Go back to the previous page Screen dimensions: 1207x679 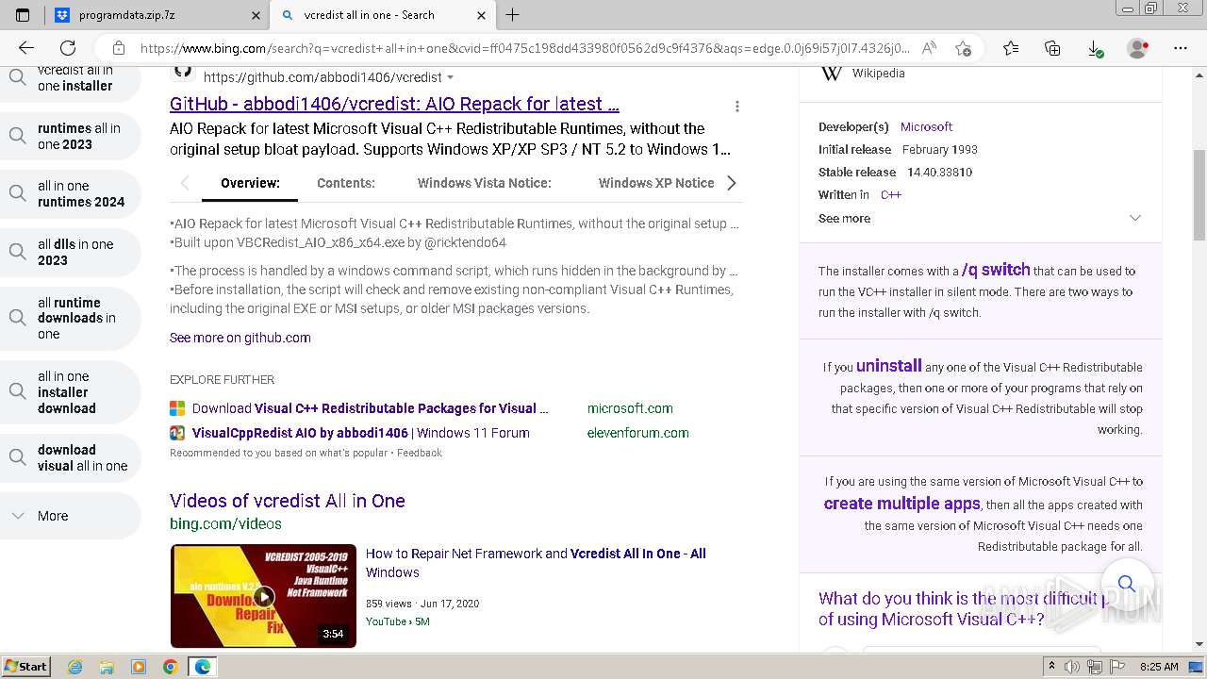pos(26,48)
